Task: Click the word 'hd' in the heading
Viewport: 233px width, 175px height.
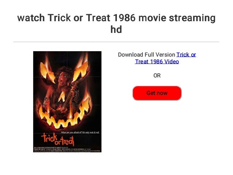Action: 116,30
